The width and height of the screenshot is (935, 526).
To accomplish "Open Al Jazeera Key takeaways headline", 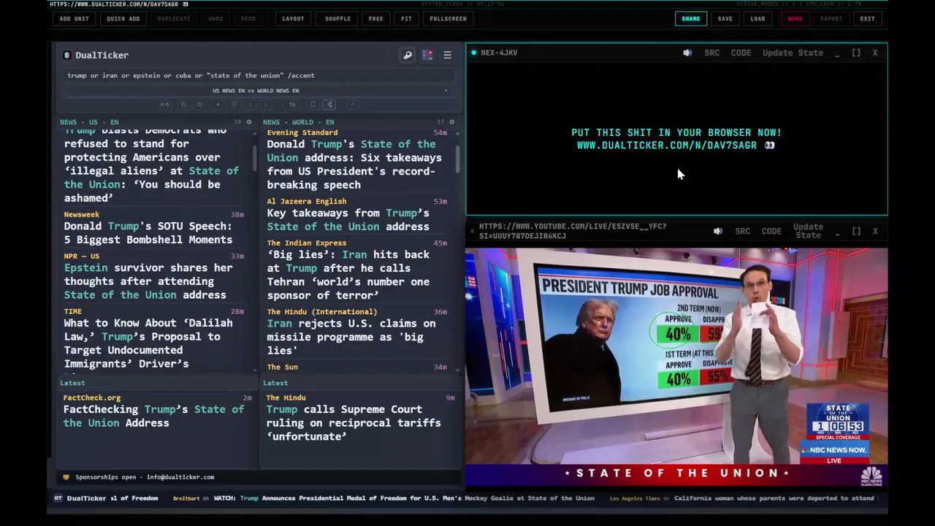I will (348, 220).
